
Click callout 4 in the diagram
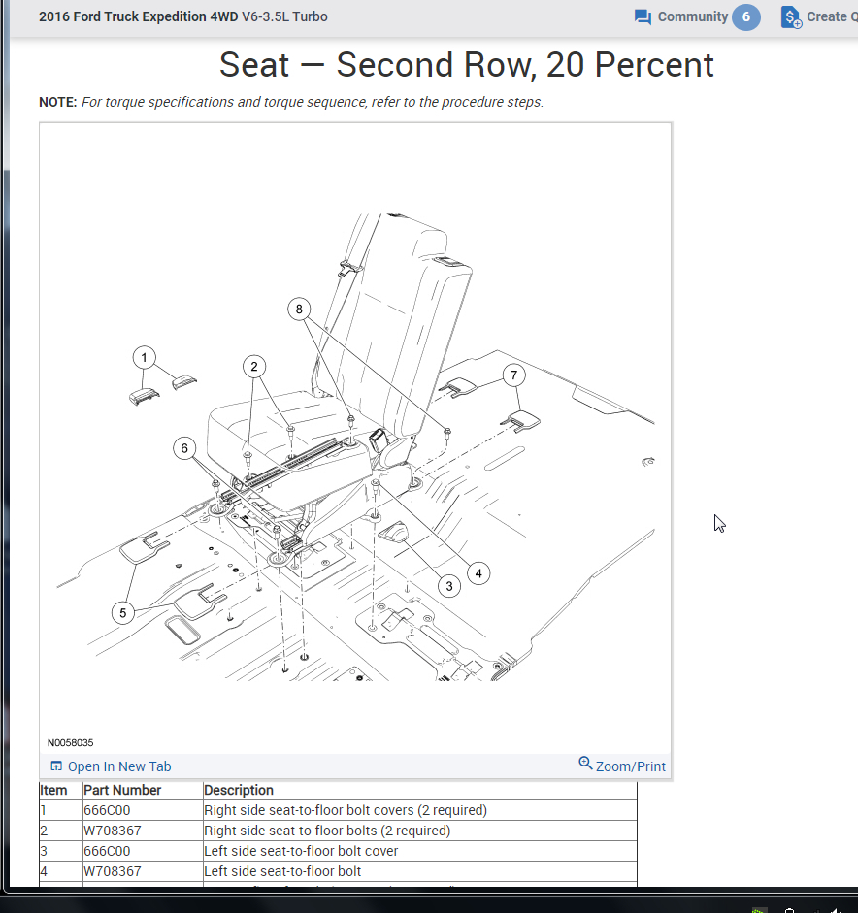click(478, 573)
